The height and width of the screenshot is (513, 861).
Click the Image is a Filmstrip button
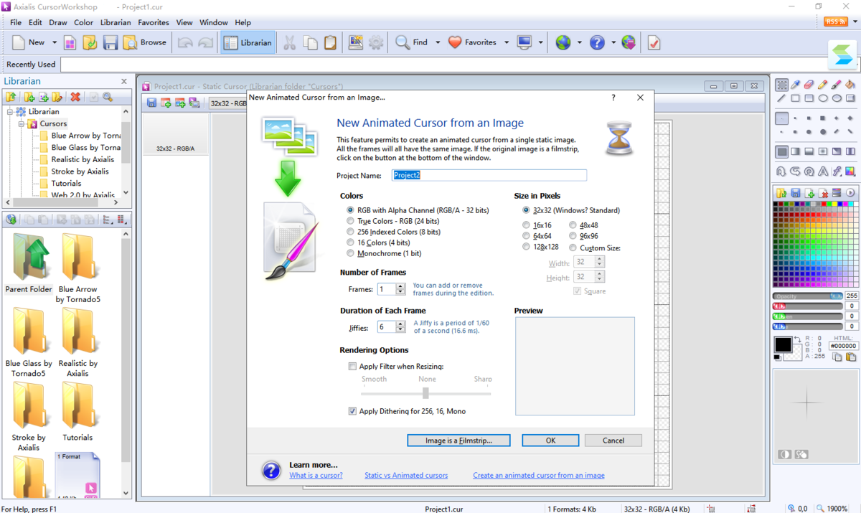(458, 441)
